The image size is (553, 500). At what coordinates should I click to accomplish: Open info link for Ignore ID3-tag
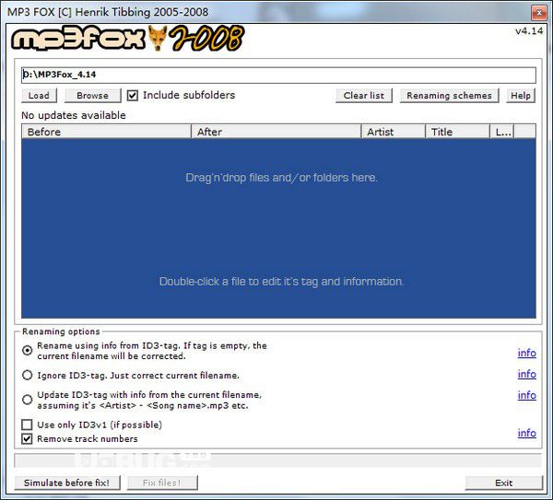527,374
